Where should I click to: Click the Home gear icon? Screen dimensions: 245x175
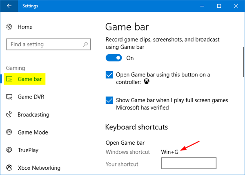(9, 27)
